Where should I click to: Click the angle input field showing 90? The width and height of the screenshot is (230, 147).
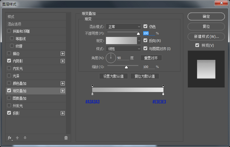click(123, 58)
